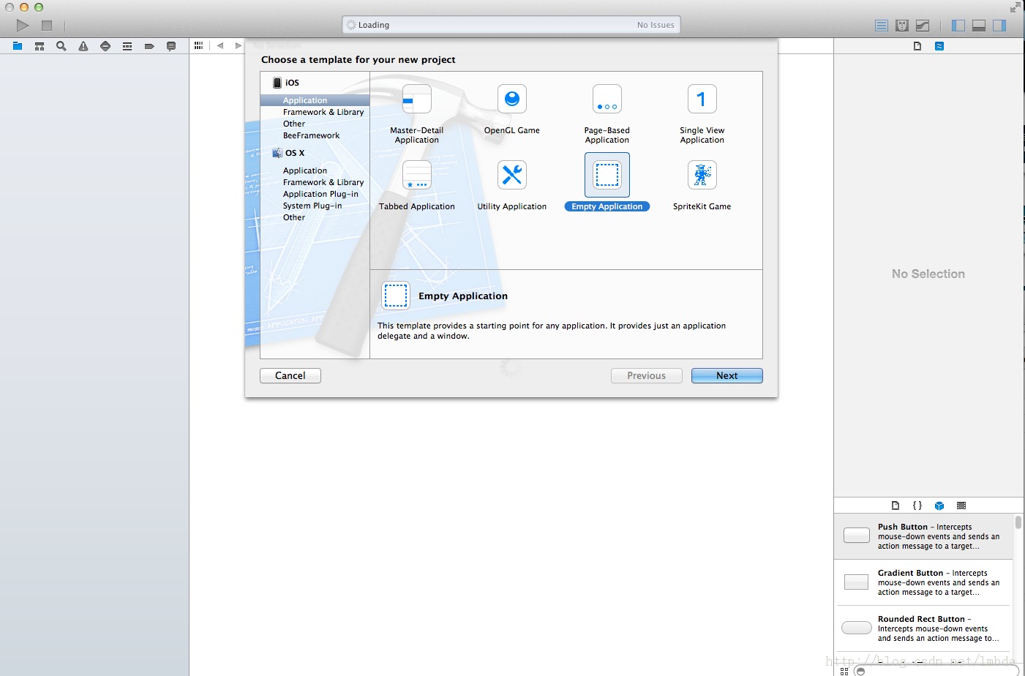Switch to the Version editor mode
This screenshot has height=676, width=1025.
click(x=923, y=26)
